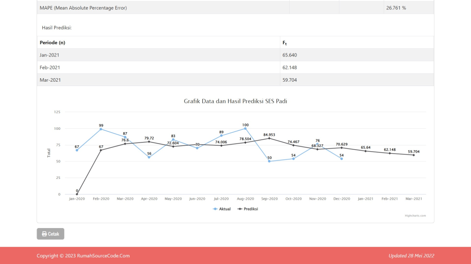Click the RumahSourceCode.Com copyright text
The height and width of the screenshot is (264, 471).
point(83,256)
